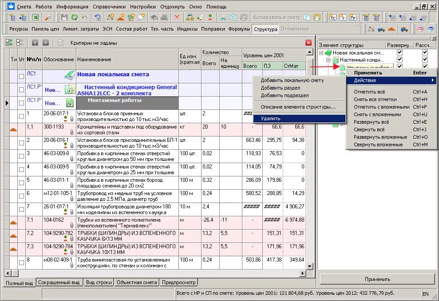Click the Формулы toolbar button
This screenshot has height=301, width=439.
click(239, 29)
